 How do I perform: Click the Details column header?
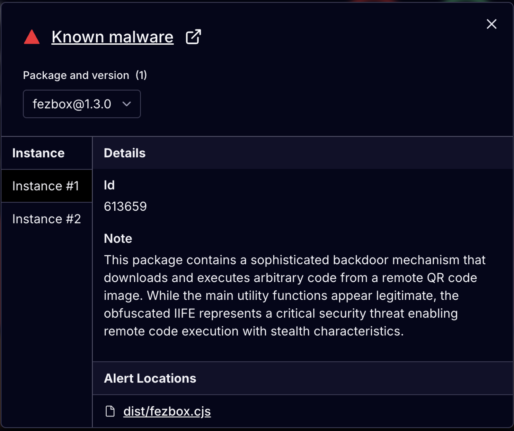pos(124,153)
